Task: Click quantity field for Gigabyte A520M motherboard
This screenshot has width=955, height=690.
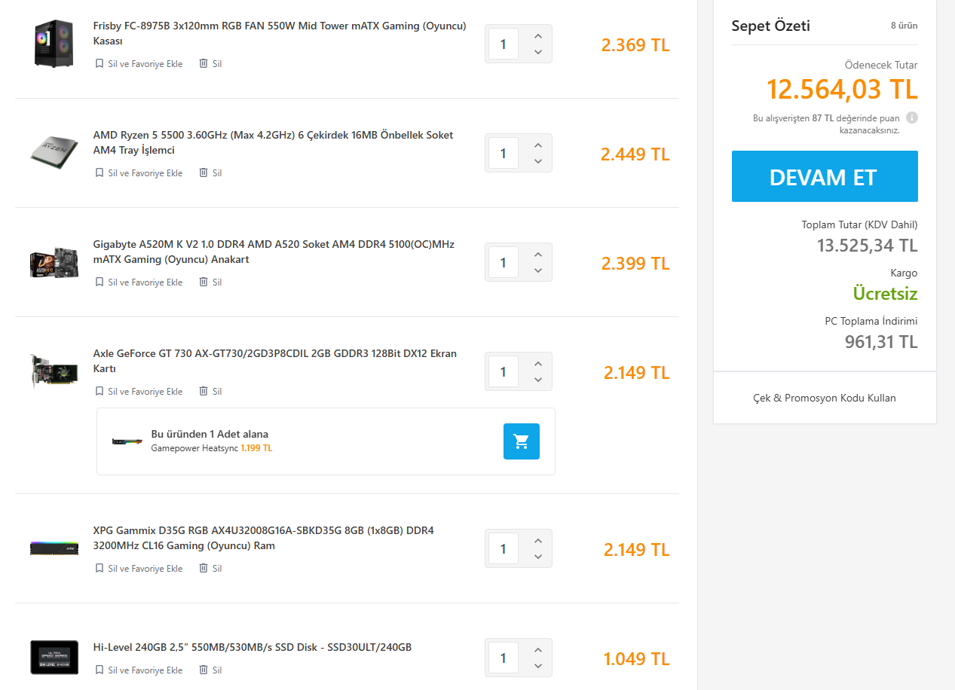Action: click(x=504, y=263)
